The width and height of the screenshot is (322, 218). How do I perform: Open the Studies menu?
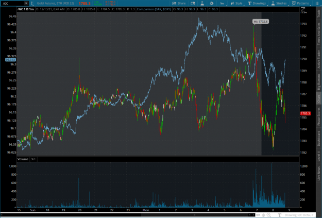(279, 3)
